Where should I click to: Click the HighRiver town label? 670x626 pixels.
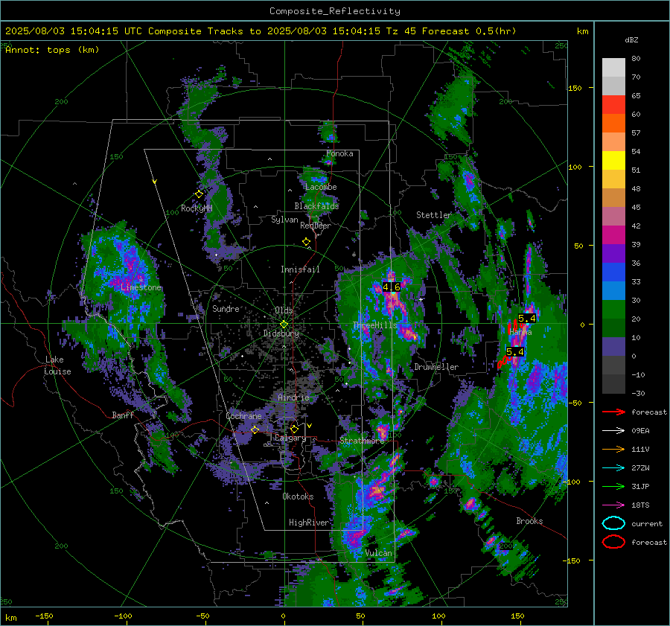309,523
